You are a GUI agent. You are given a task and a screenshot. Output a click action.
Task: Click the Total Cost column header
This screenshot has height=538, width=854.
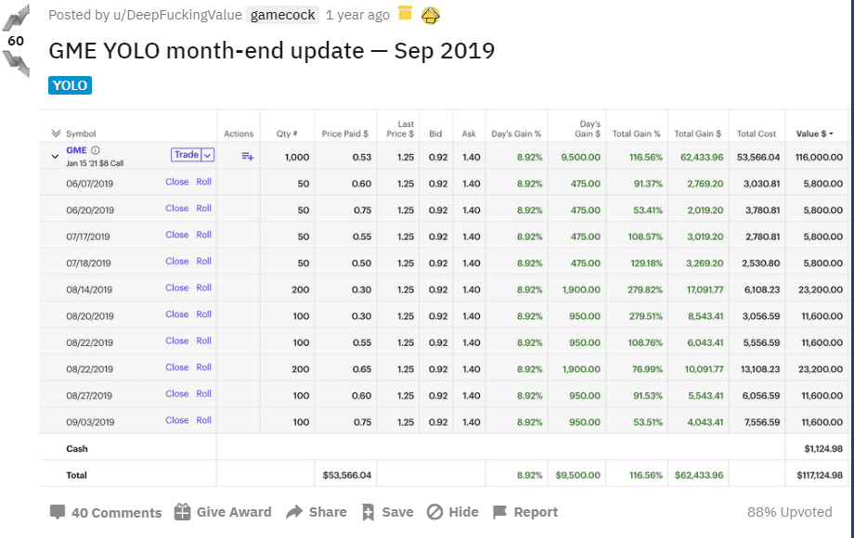click(x=757, y=134)
